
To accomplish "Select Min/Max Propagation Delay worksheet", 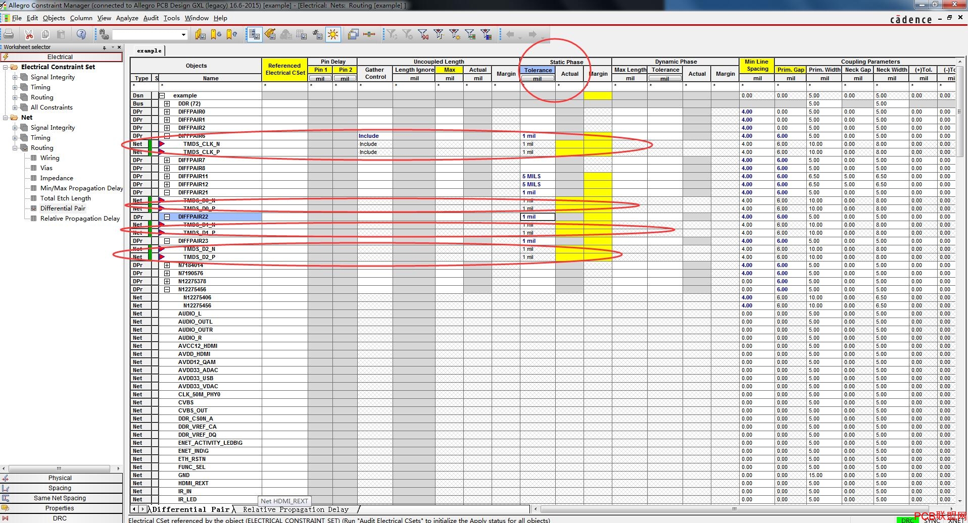I will click(81, 188).
